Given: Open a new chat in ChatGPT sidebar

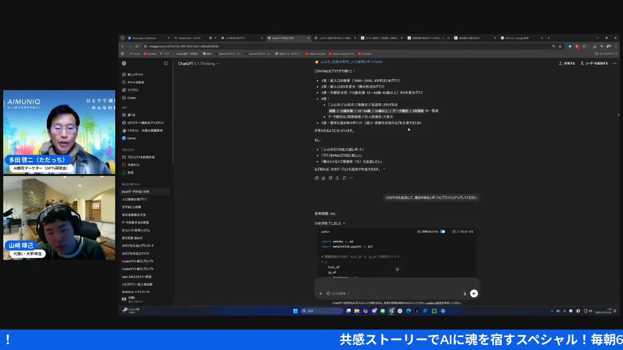Looking at the screenshot, I should pyautogui.click(x=134, y=74).
